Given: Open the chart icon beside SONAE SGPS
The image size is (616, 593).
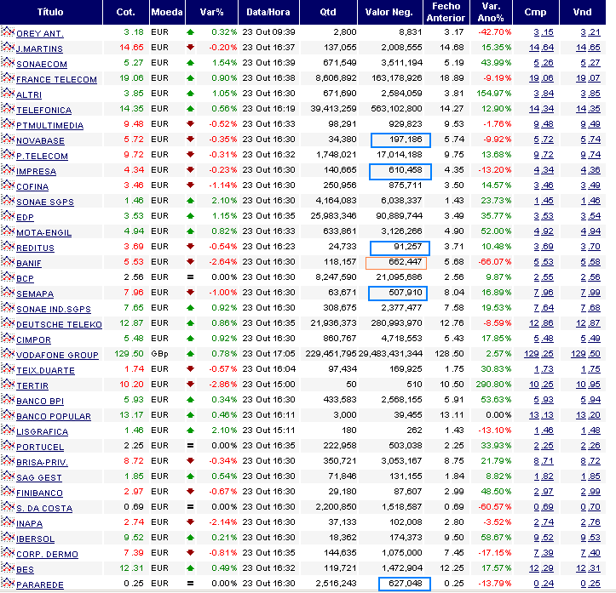Looking at the screenshot, I should click(8, 200).
